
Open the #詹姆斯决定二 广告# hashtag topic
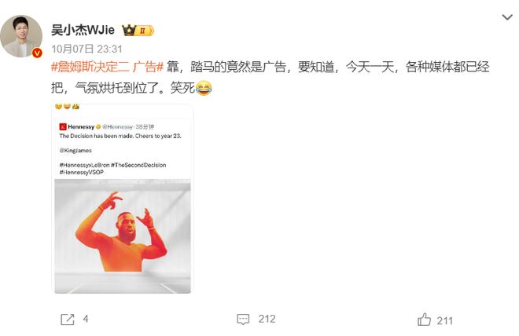tap(107, 67)
